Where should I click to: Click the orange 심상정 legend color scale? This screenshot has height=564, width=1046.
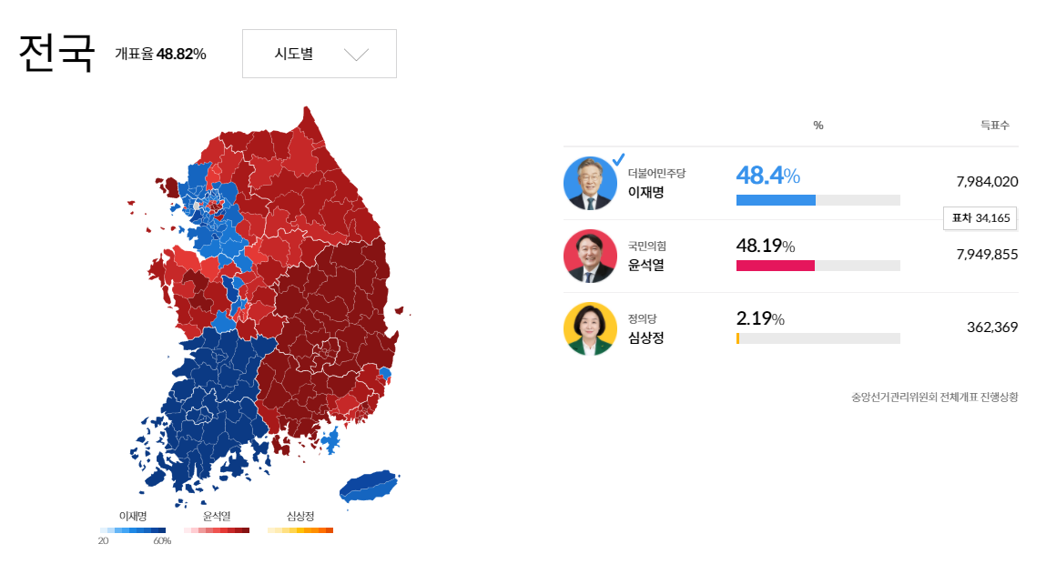click(x=300, y=530)
